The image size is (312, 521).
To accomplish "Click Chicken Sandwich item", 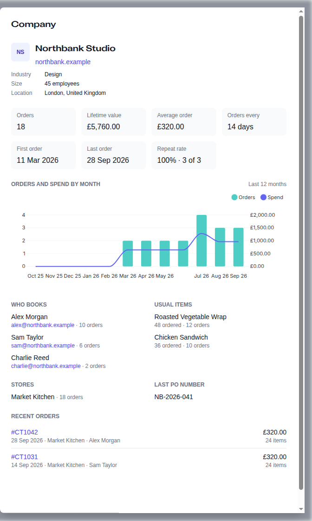I will (181, 337).
